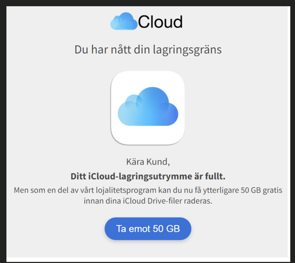Click the heading "Du har nått din lagringsgräns"
Image resolution: width=295 pixels, height=263 pixels.
[x=148, y=50]
